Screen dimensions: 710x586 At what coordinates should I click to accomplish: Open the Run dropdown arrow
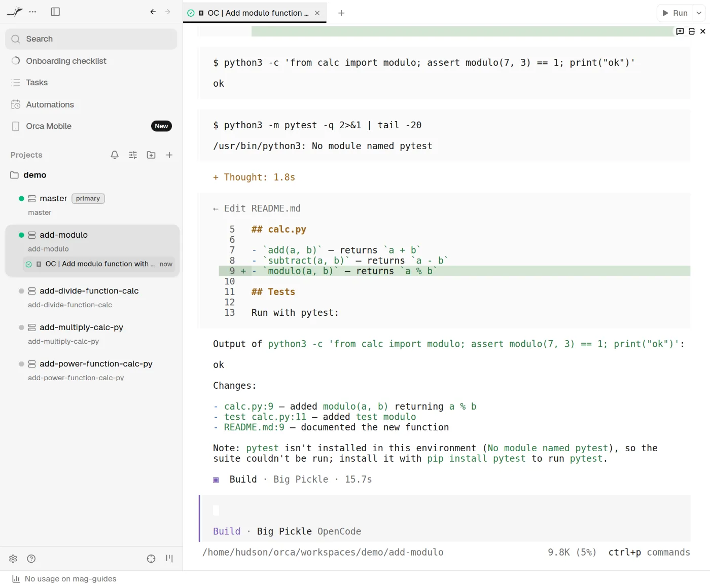pos(699,13)
